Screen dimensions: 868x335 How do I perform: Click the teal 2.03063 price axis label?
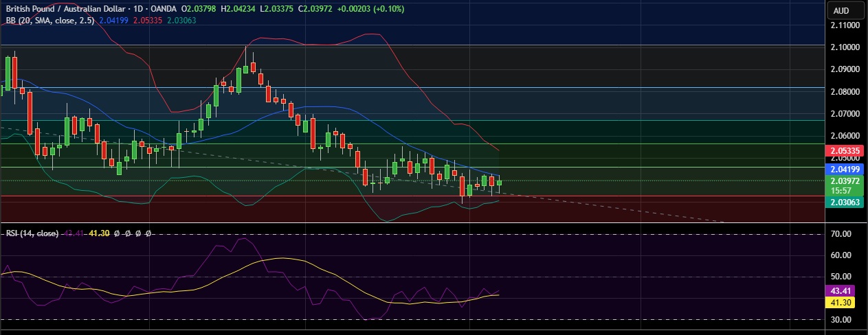coord(845,202)
